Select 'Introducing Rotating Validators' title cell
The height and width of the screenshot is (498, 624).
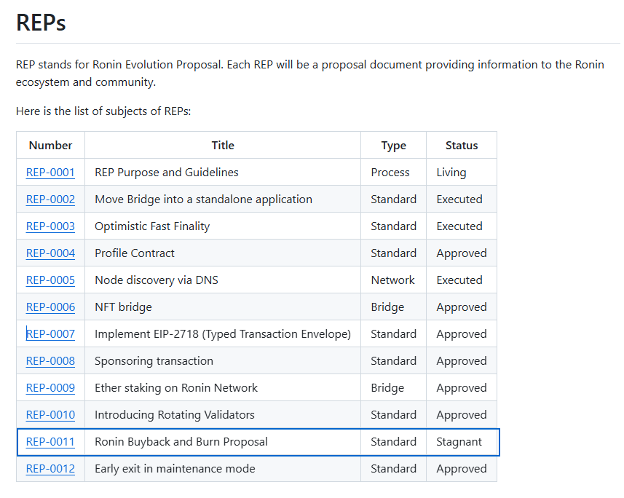click(x=223, y=415)
